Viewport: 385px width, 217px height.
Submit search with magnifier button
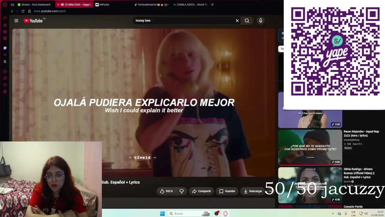[x=247, y=20]
